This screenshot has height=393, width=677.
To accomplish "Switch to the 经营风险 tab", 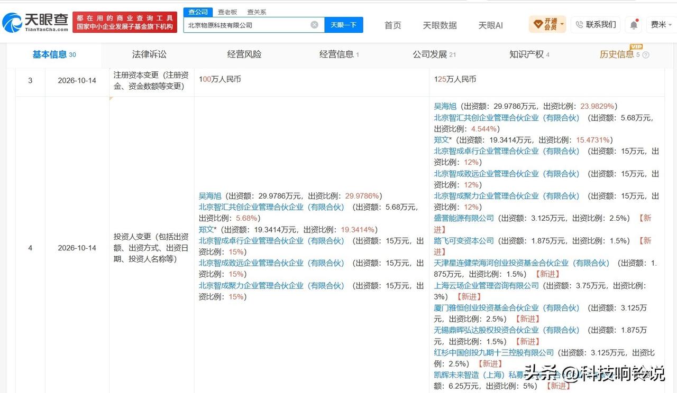I will [244, 54].
